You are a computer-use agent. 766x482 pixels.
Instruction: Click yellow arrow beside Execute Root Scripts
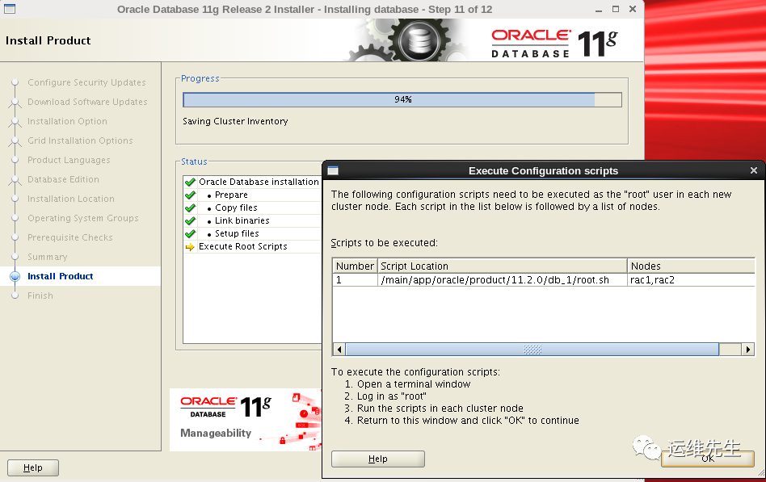(x=190, y=246)
